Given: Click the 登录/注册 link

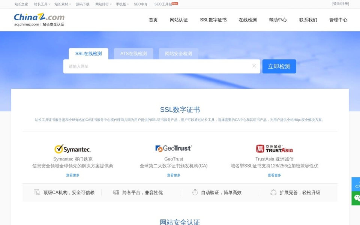Looking at the screenshot, I should click(340, 4).
